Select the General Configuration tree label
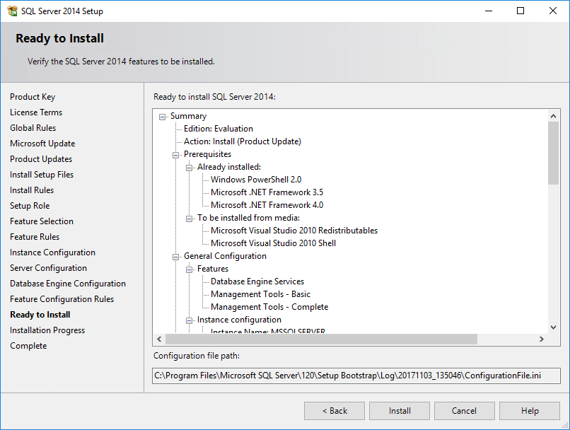Image resolution: width=570 pixels, height=430 pixels. coord(225,256)
